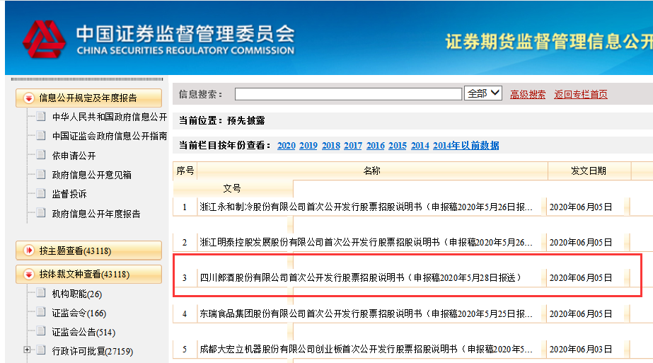Click the 信息搜索 text input field
The width and height of the screenshot is (653, 363).
pos(348,94)
